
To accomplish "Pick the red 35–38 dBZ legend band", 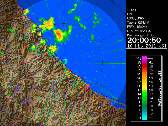I will click(144, 66).
